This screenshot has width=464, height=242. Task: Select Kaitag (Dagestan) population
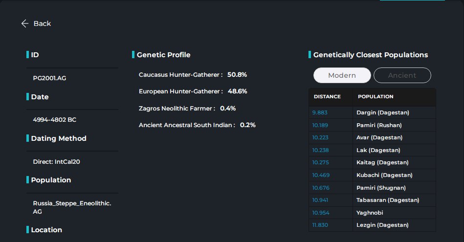(382, 162)
